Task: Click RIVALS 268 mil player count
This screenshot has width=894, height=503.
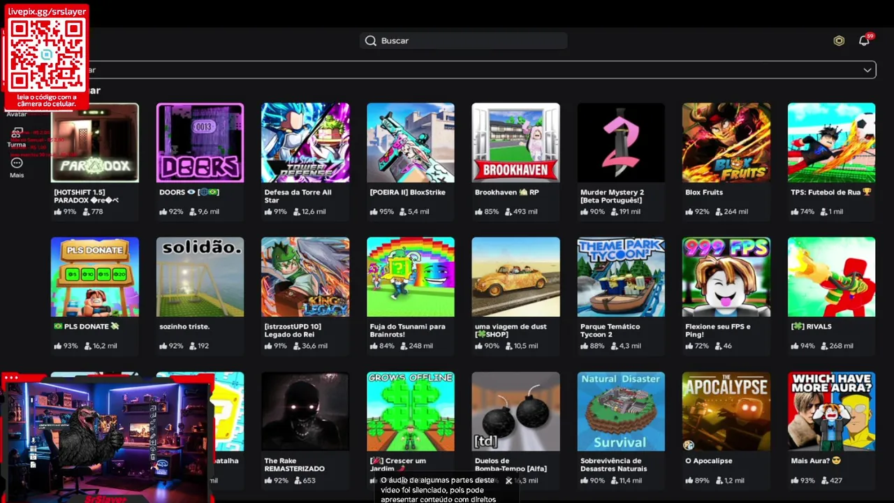Action: [835, 346]
